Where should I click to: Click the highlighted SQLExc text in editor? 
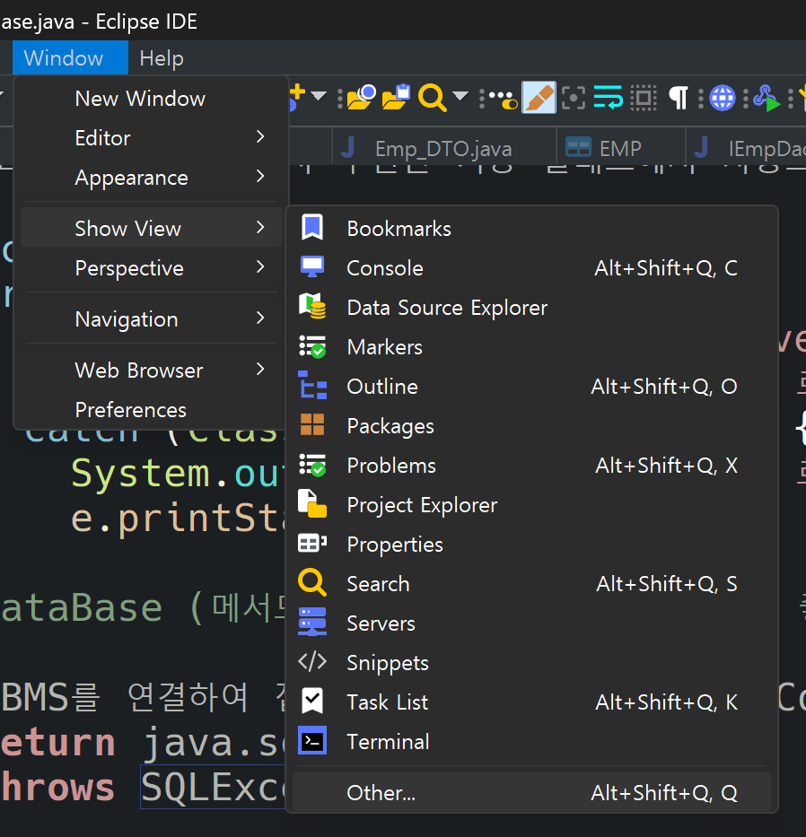click(213, 787)
